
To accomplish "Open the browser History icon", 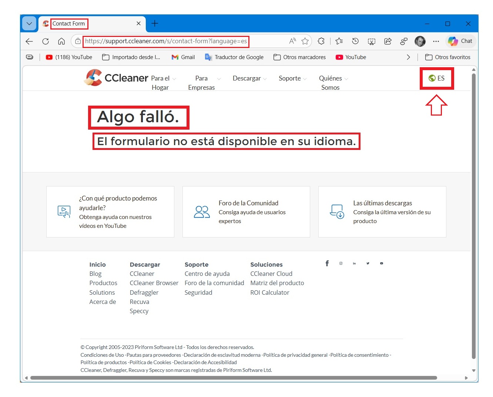I will [x=355, y=41].
